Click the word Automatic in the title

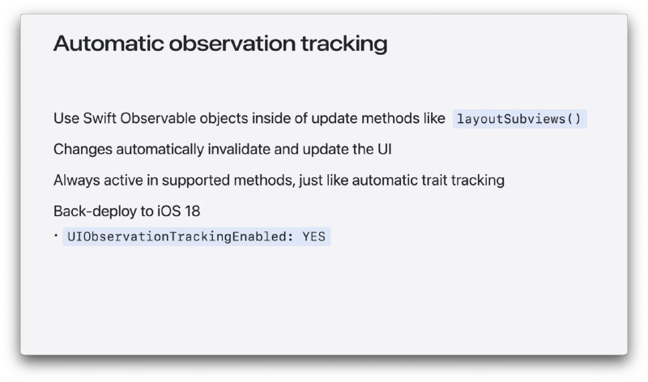(109, 44)
